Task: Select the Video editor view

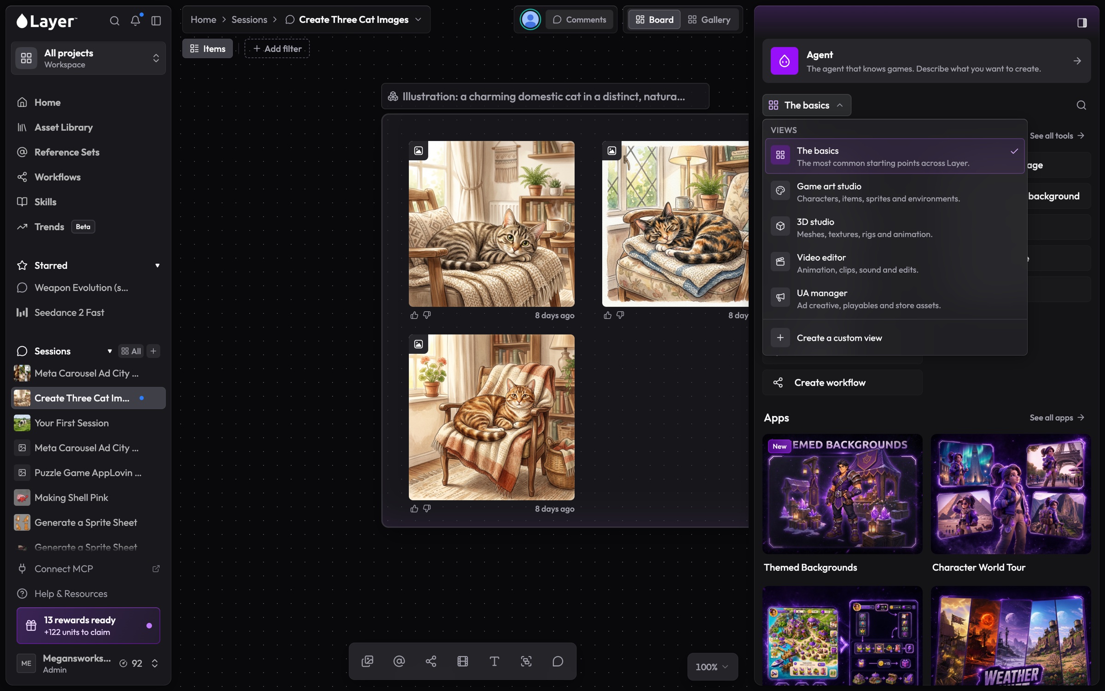Action: pos(895,263)
